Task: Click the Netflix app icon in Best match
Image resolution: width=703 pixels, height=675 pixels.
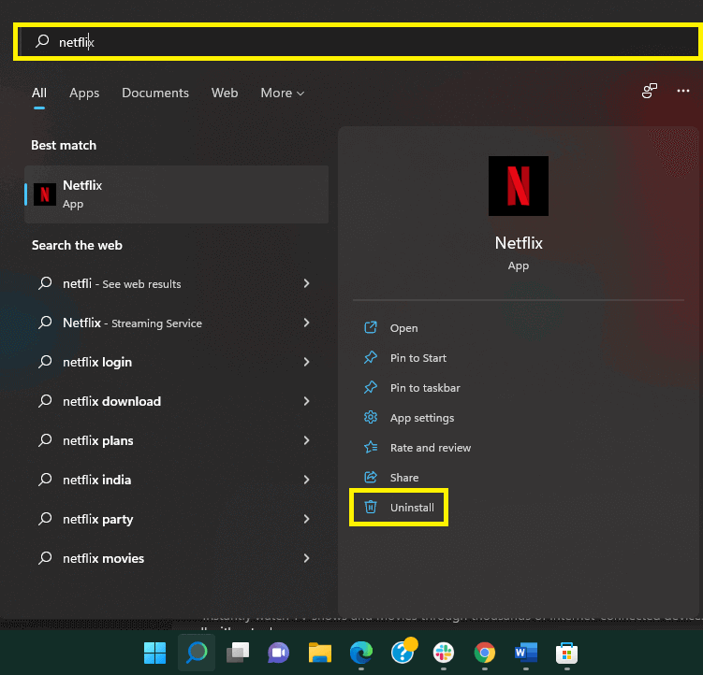Action: [x=45, y=194]
